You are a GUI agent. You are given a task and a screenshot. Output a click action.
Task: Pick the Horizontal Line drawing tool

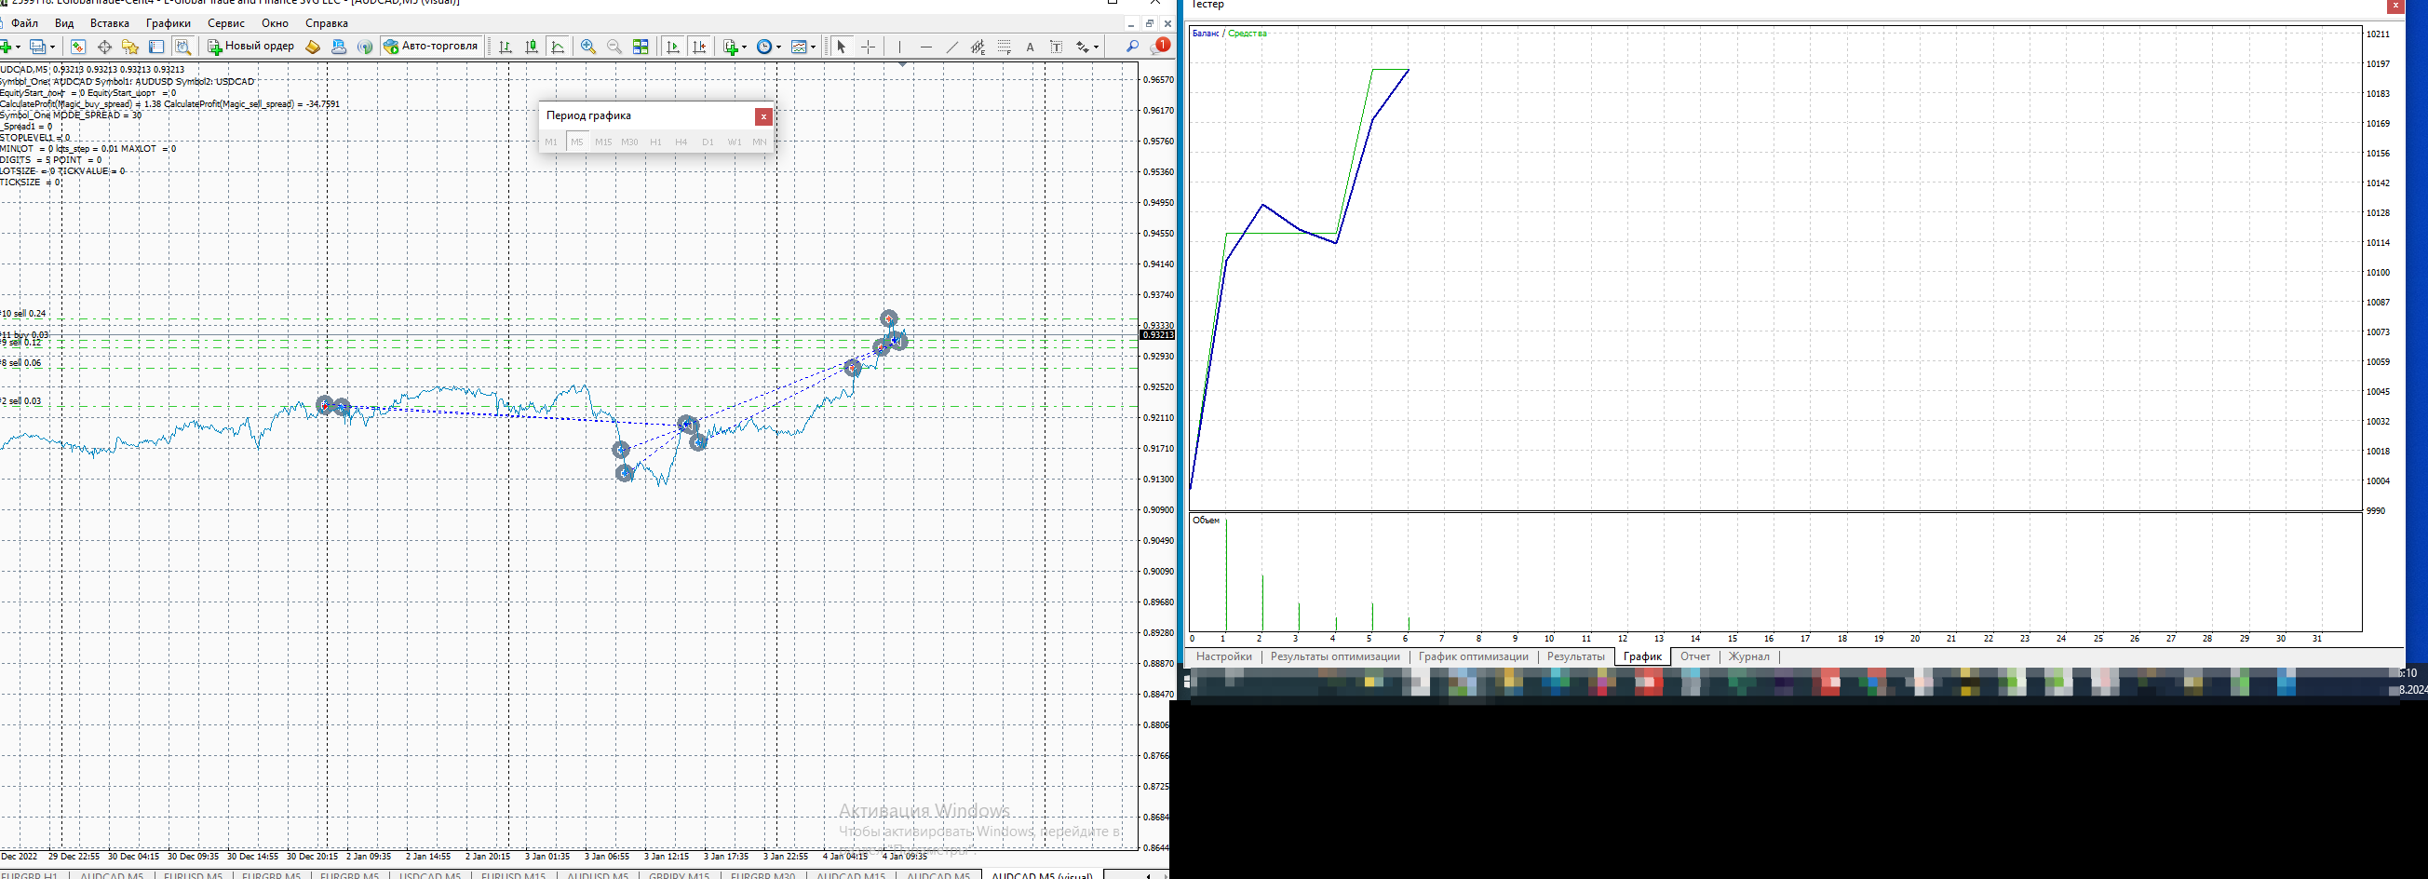tap(925, 47)
